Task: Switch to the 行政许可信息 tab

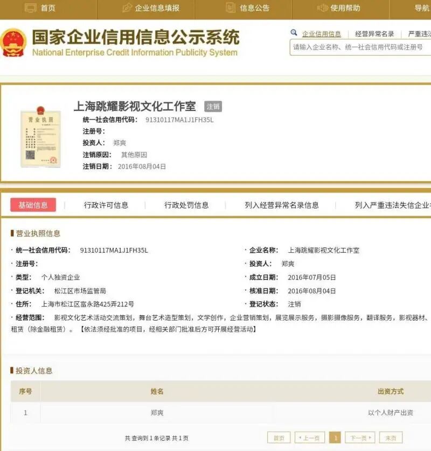Action: pos(106,205)
